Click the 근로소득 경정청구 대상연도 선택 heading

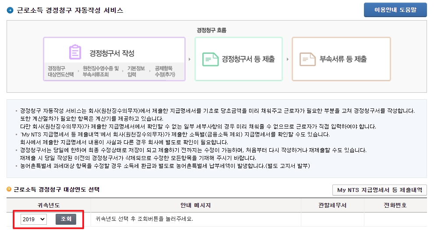pyautogui.click(x=56, y=189)
